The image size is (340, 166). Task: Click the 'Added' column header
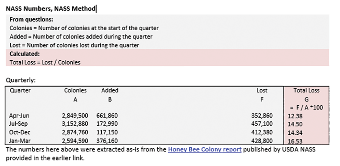110,90
